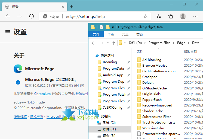Viewport: 203px width, 139px height.
Task: Select 软件 (D:) drive in navigation pane
Action: point(109,129)
